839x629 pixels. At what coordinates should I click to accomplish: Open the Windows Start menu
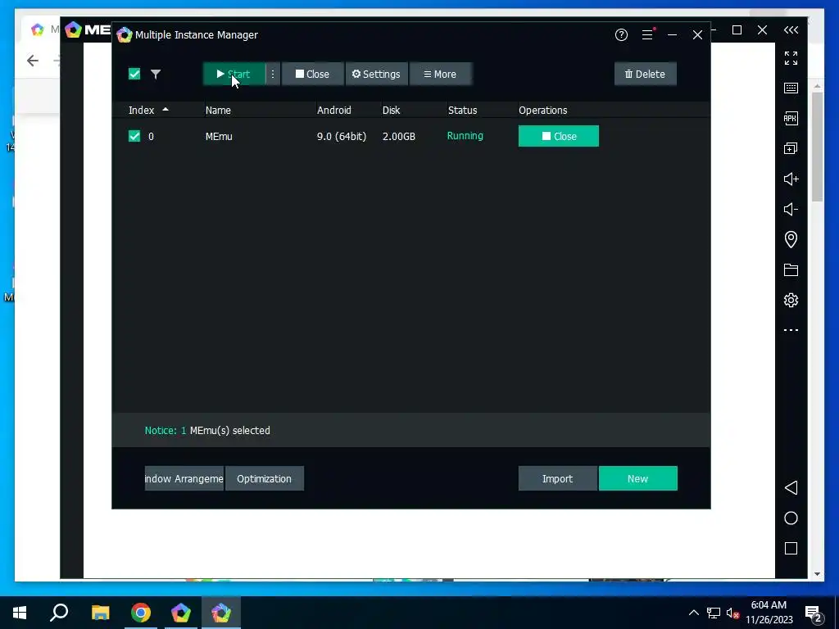[20, 613]
